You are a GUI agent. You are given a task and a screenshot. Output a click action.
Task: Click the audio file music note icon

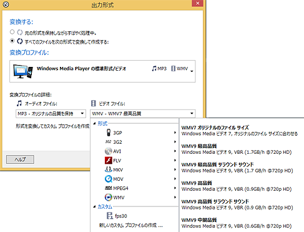(x=19, y=103)
